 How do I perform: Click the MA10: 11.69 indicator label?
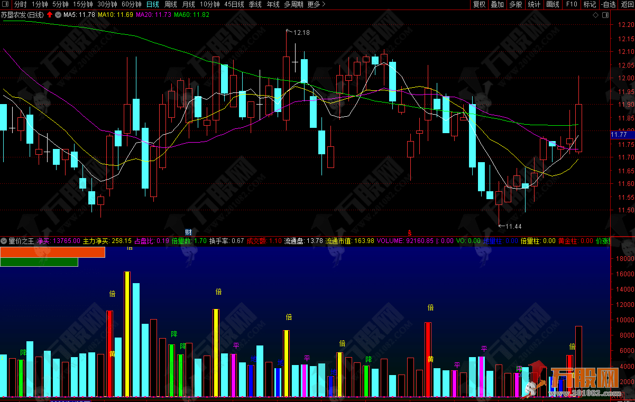point(115,15)
